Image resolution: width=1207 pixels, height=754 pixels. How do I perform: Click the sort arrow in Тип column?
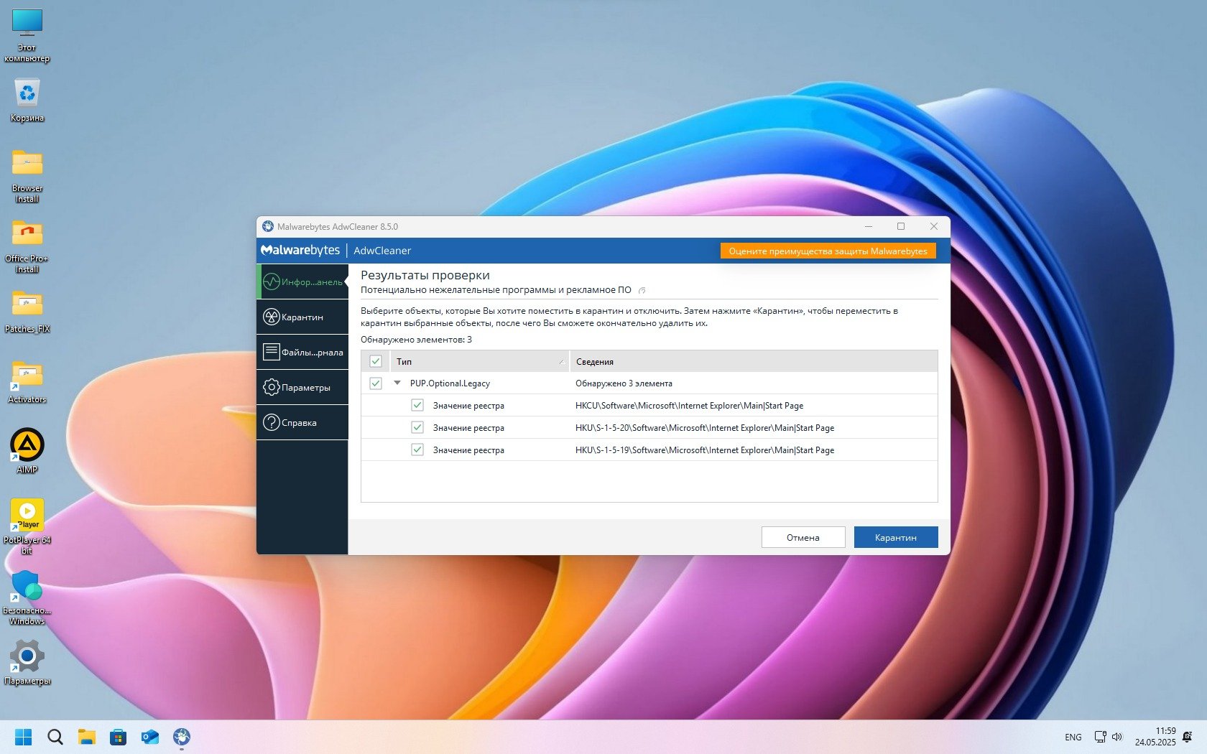[x=561, y=361]
